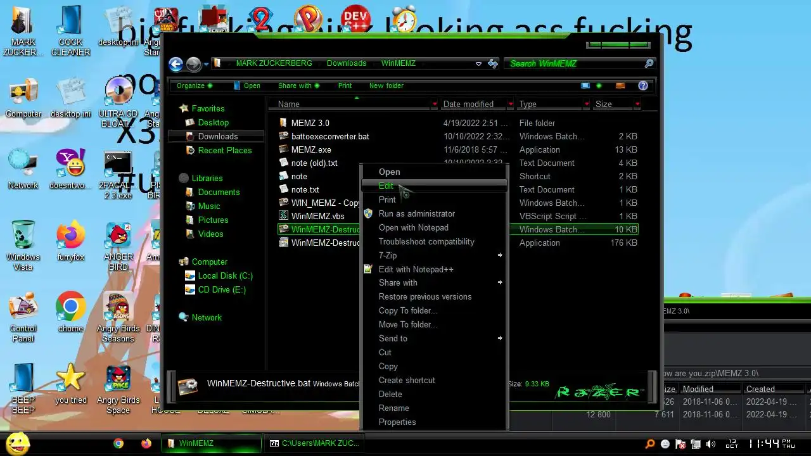Select the doesntwo... Yahoo smiley desktop icon
Image resolution: width=811 pixels, height=456 pixels.
point(70,170)
